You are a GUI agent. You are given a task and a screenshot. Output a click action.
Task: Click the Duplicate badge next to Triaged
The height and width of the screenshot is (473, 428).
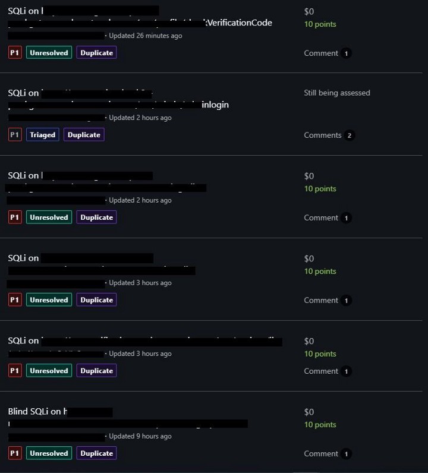point(84,135)
